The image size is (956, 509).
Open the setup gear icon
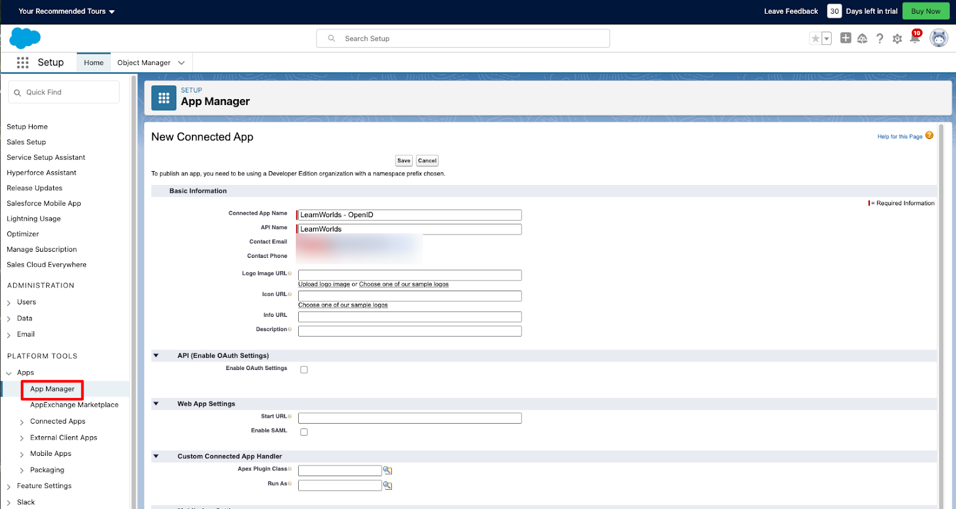897,39
